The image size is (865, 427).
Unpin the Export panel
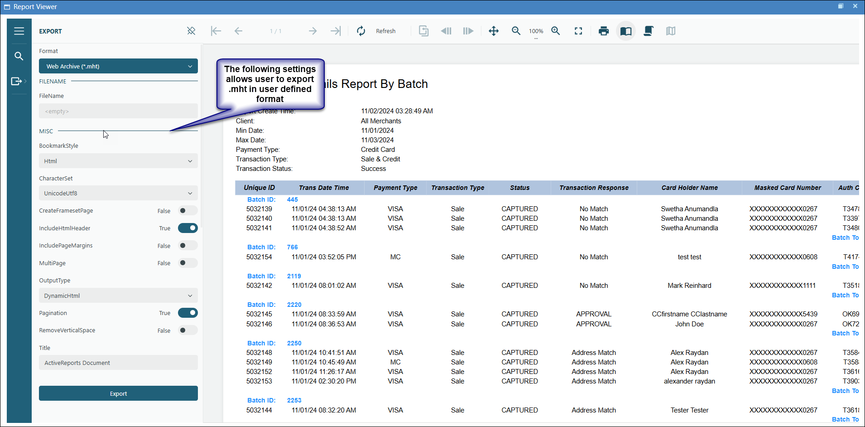click(x=191, y=31)
